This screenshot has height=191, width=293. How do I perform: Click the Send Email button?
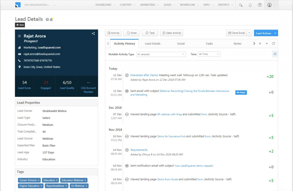tap(236, 33)
